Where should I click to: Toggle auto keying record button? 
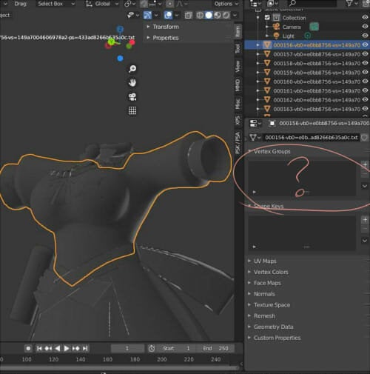[x=28, y=348]
